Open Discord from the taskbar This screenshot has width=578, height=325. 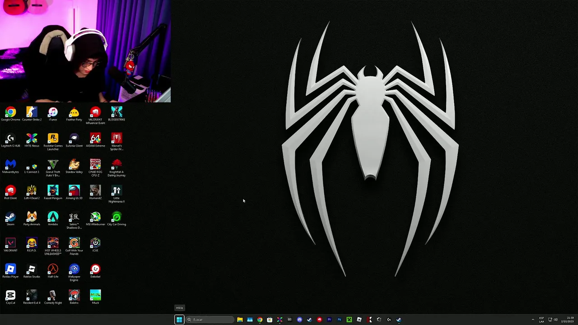pos(299,320)
